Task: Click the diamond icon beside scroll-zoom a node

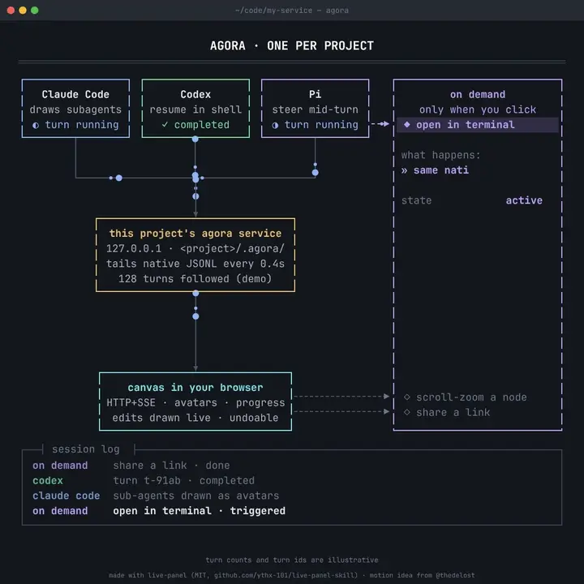Action: [x=407, y=397]
